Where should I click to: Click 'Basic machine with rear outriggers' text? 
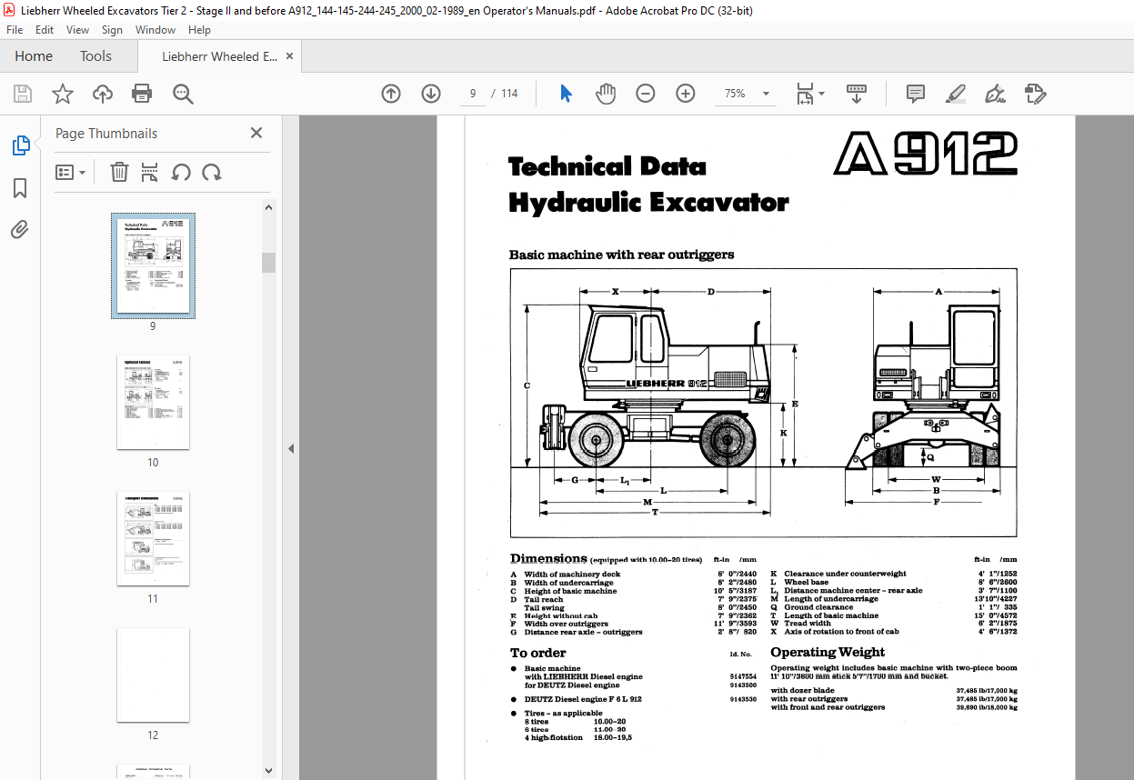621,255
